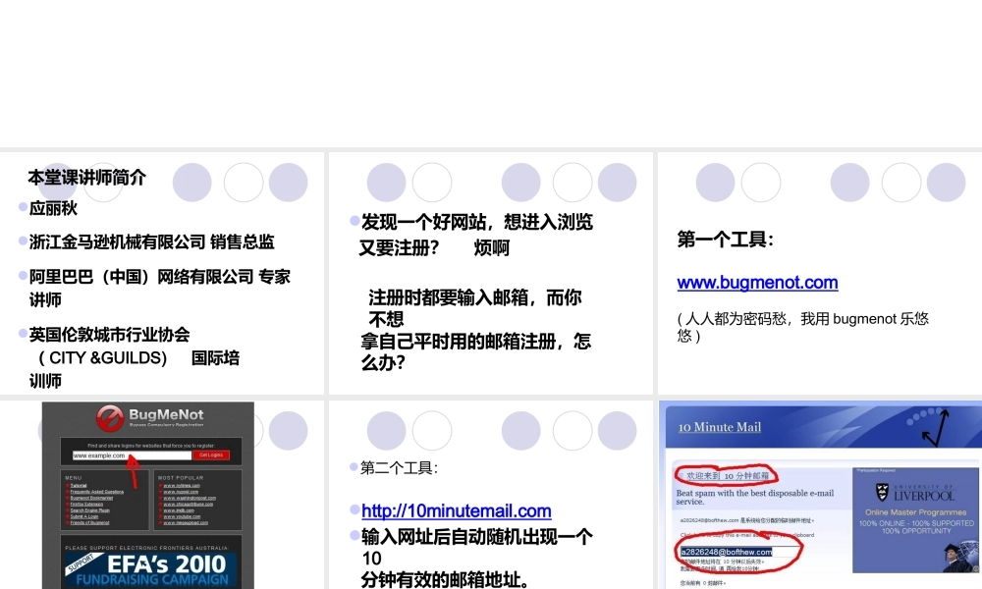The image size is (982, 589).
Task: Click the BugMeNot MOST POPULAR panel heading
Action: click(x=181, y=478)
